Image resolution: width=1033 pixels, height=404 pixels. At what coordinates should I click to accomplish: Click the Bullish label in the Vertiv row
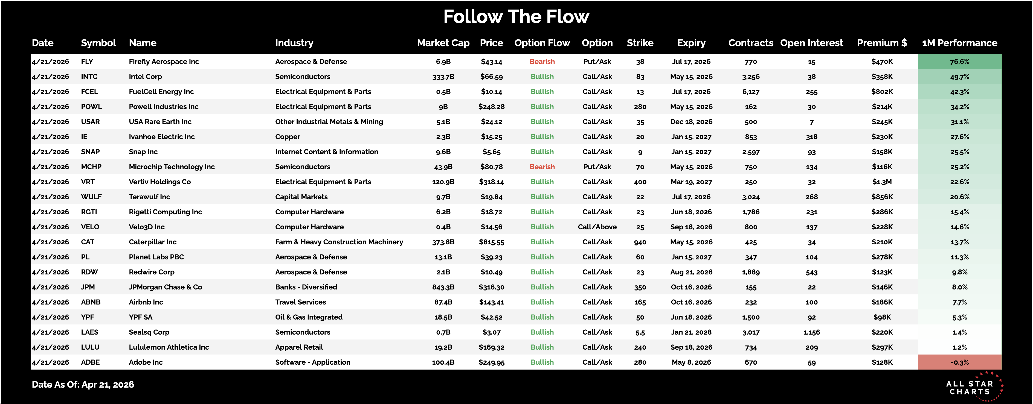point(542,182)
